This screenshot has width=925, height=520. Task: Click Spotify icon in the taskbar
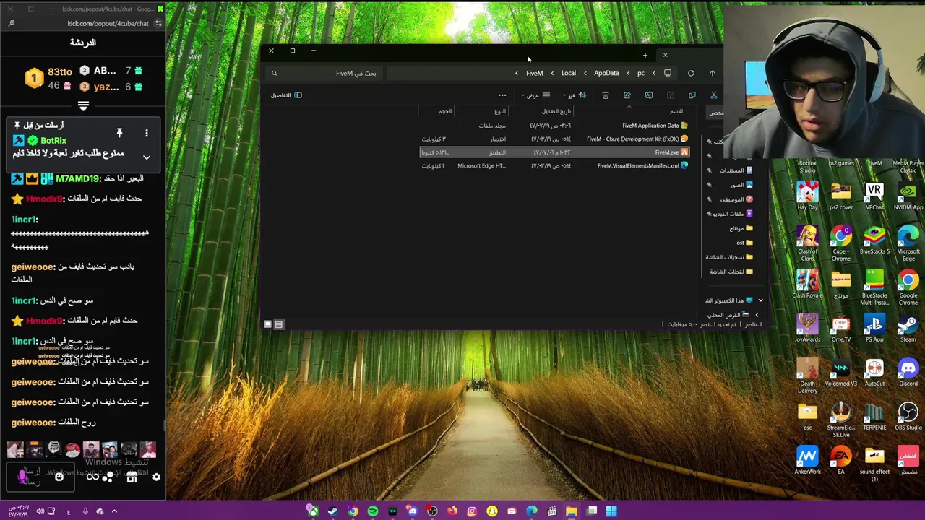(372, 511)
